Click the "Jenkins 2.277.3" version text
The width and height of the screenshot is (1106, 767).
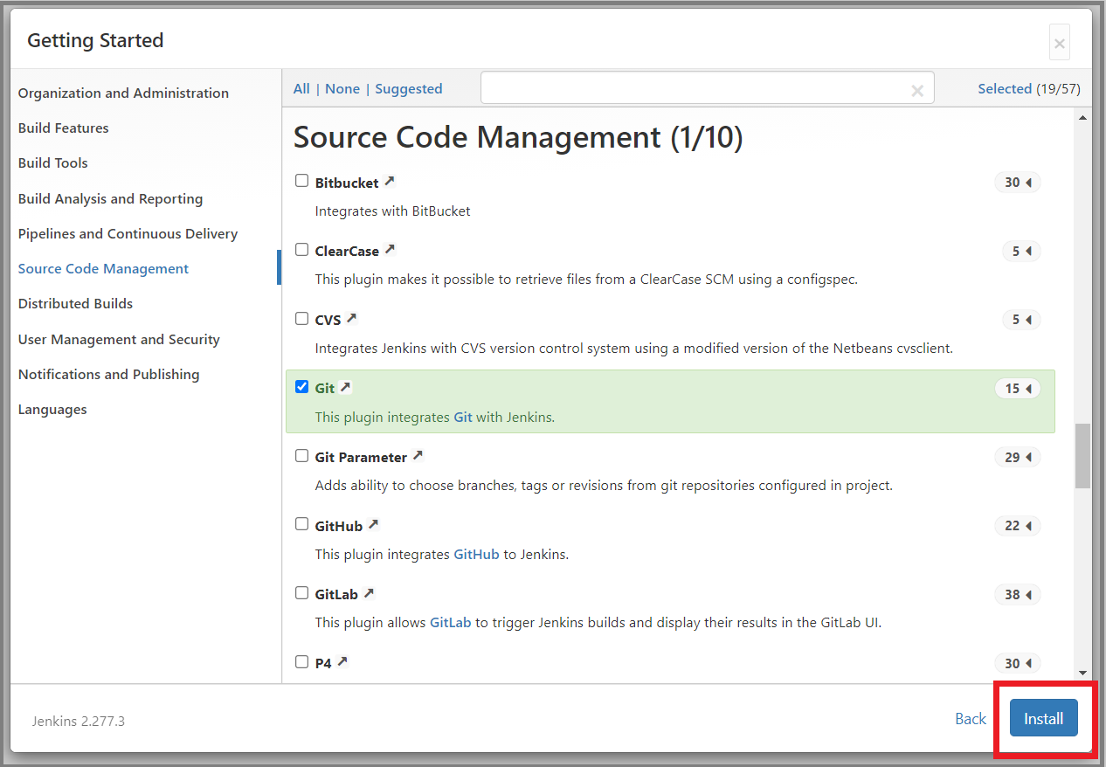click(79, 722)
